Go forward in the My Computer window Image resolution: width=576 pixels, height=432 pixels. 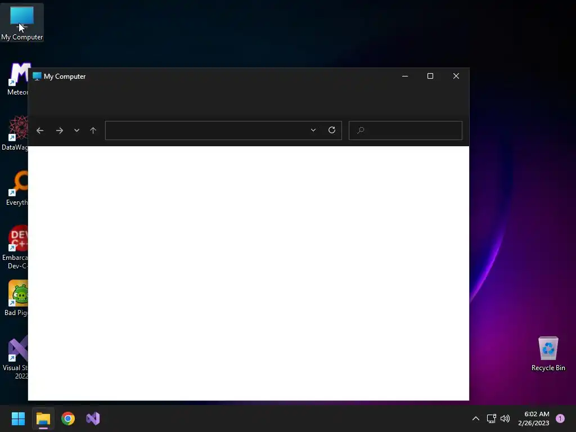pos(59,130)
